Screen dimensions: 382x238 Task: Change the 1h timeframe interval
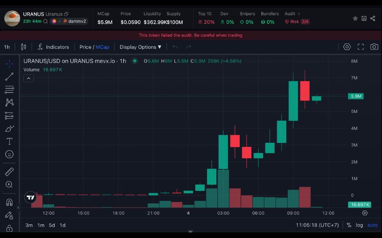coord(7,47)
